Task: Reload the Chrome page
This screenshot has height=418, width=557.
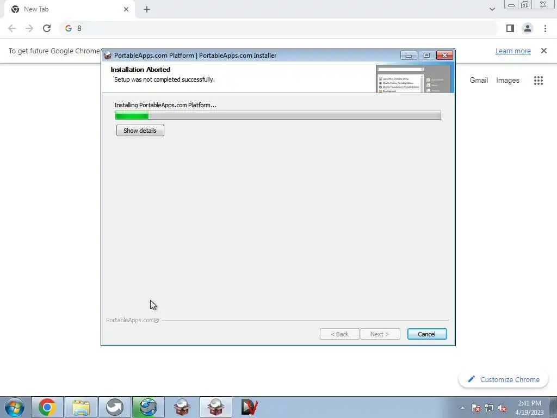Action: click(47, 28)
